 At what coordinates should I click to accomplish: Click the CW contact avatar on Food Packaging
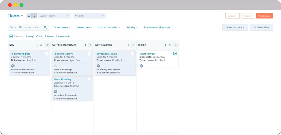(x=12, y=66)
